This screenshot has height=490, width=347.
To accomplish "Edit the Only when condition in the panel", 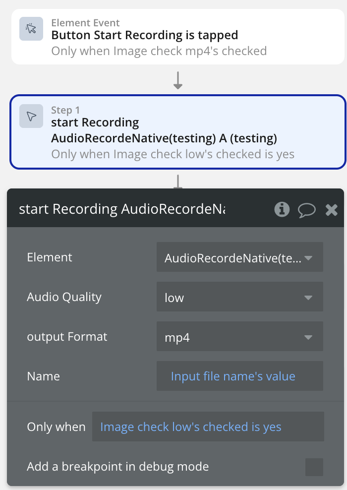I will (208, 427).
